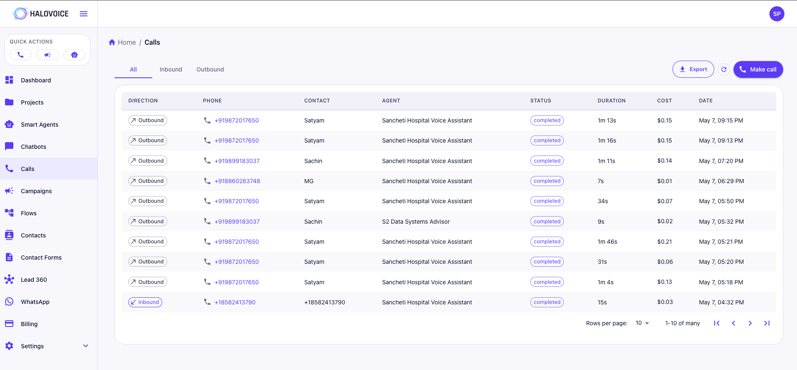Switch to the Outbound tab
The width and height of the screenshot is (797, 370).
click(x=210, y=69)
